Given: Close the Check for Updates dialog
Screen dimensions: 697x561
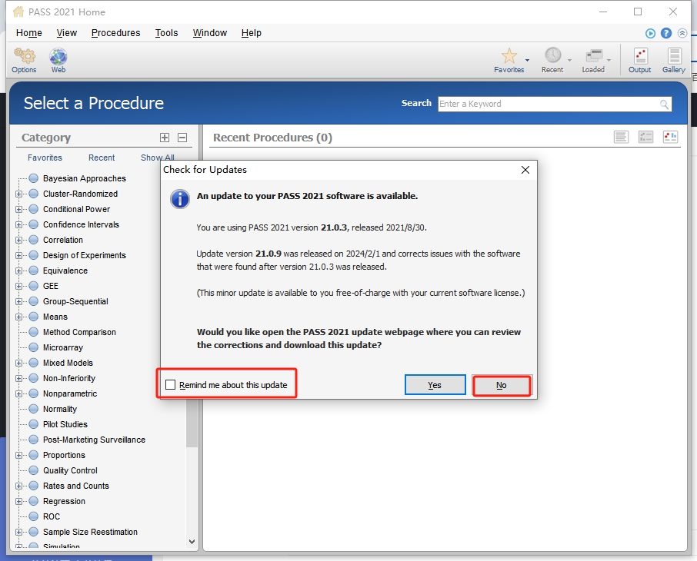Looking at the screenshot, I should [525, 170].
